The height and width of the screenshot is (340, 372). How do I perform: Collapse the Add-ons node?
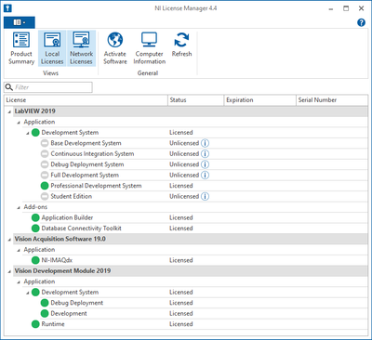click(19, 207)
